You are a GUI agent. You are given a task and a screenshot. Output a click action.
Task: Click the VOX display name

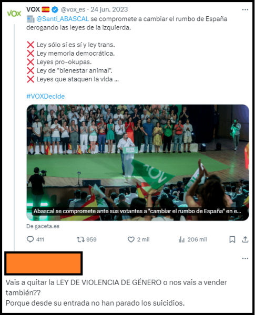(33, 9)
